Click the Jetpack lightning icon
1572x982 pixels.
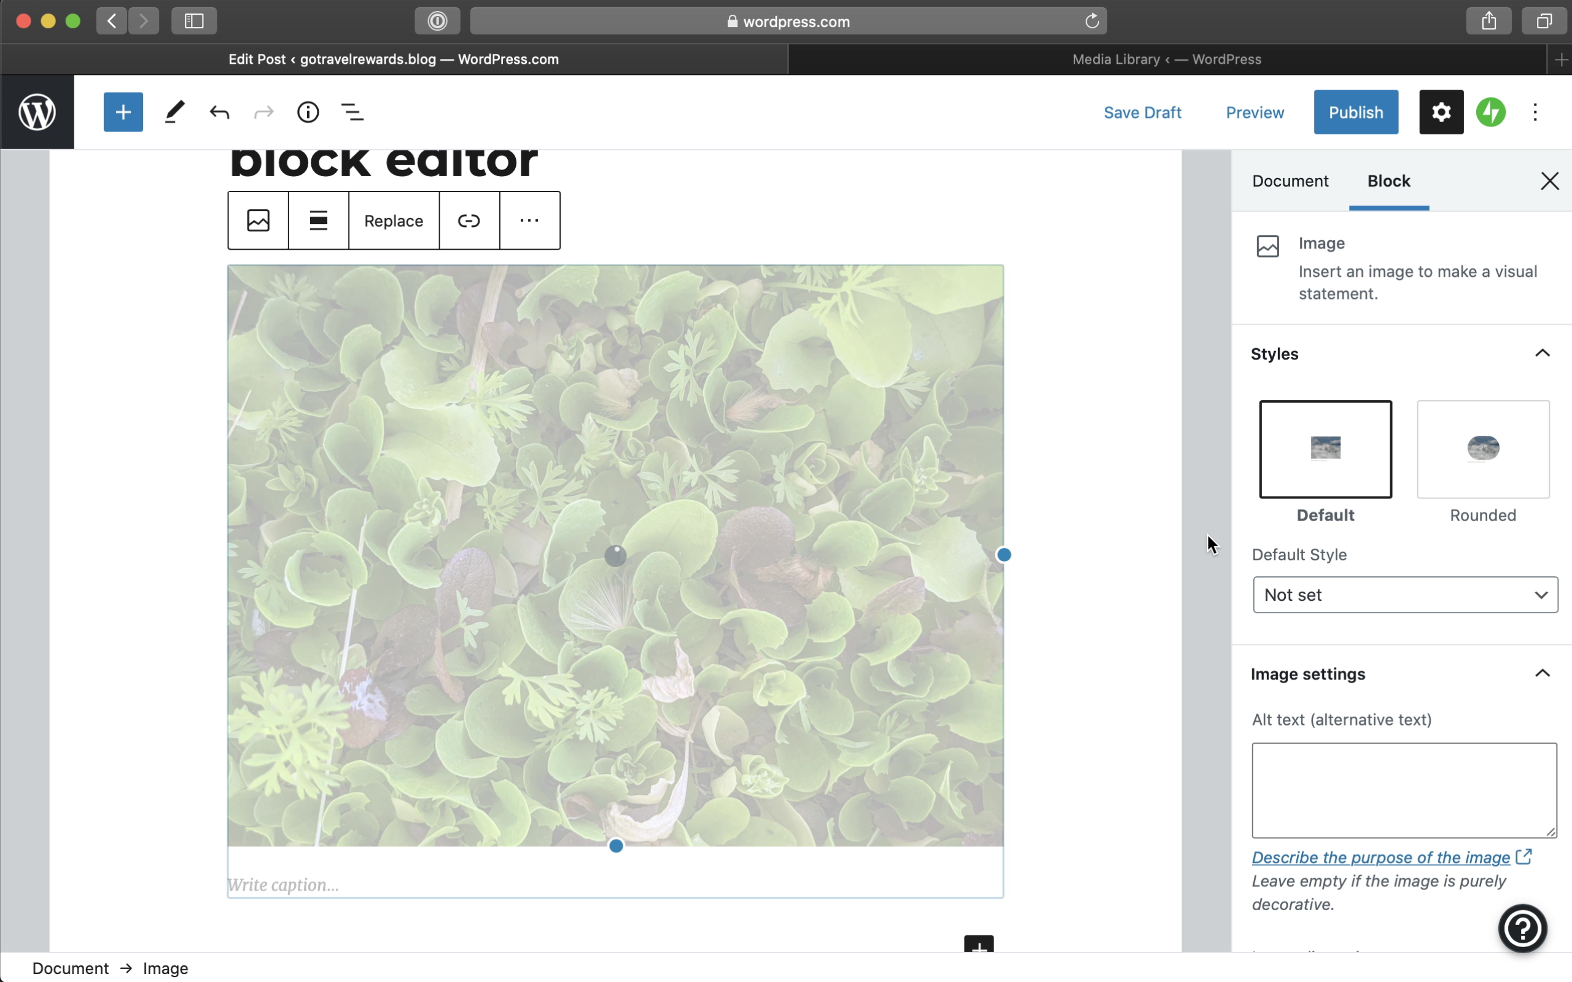tap(1491, 112)
